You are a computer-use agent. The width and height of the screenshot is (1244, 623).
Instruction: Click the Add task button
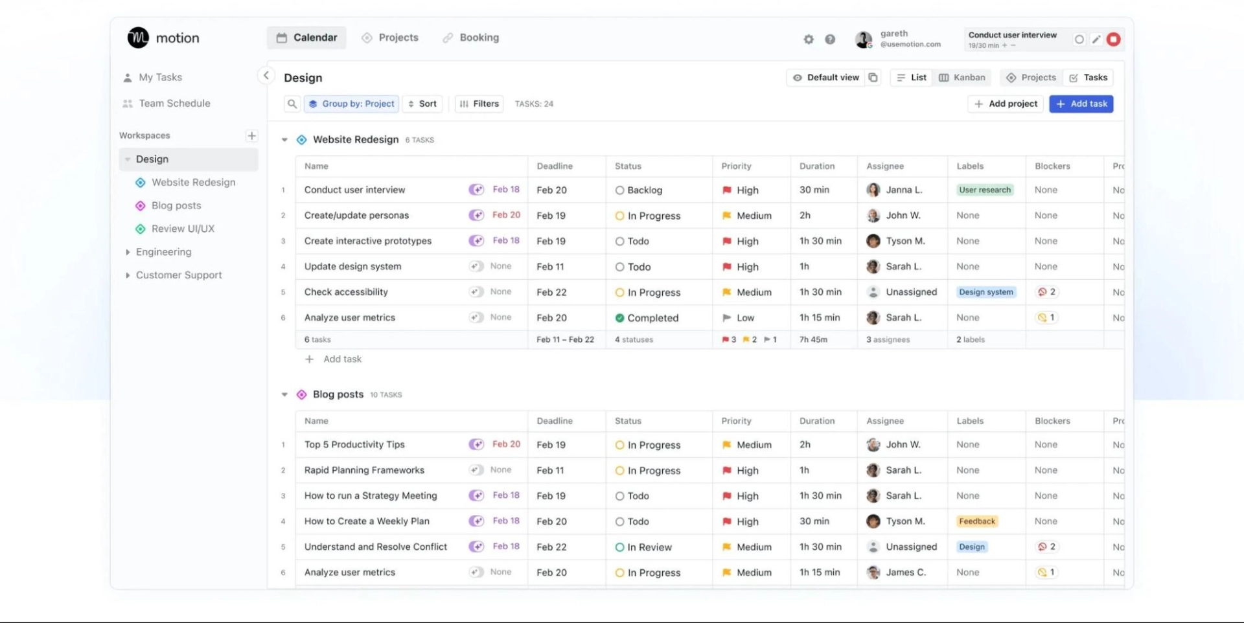1081,104
